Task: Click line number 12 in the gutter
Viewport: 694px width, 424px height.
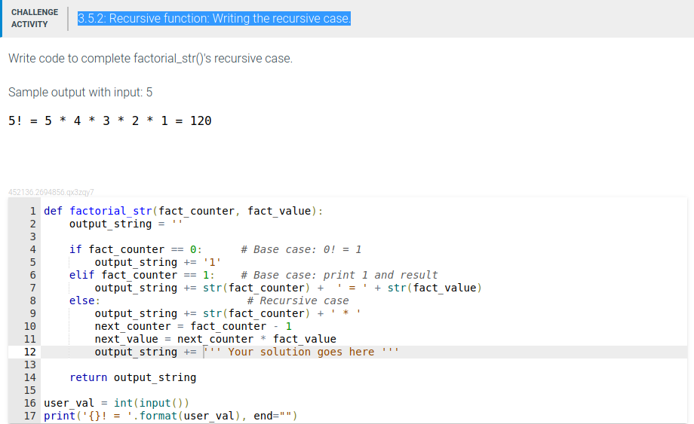Action: pyautogui.click(x=29, y=352)
